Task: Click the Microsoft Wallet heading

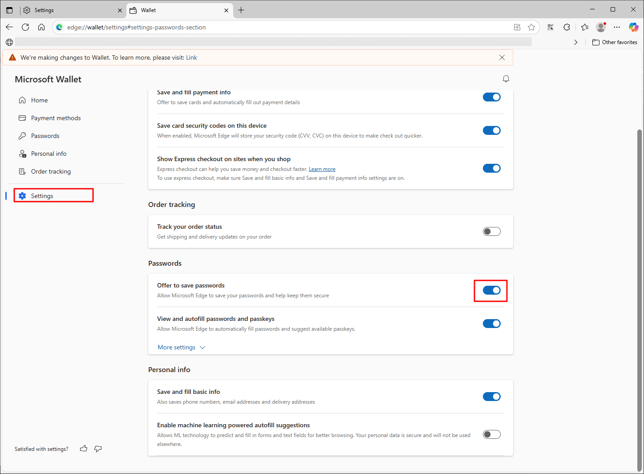Action: pyautogui.click(x=48, y=79)
